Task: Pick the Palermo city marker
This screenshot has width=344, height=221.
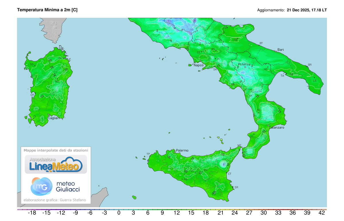Action: [175, 152]
